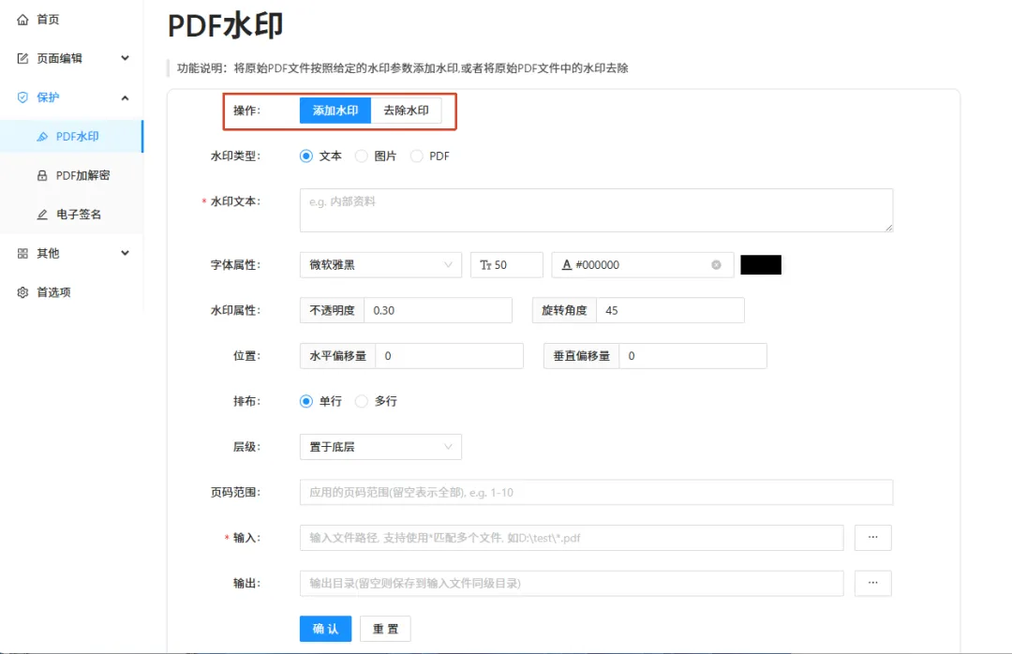
Task: Click the #000000 color code field
Action: coord(643,265)
